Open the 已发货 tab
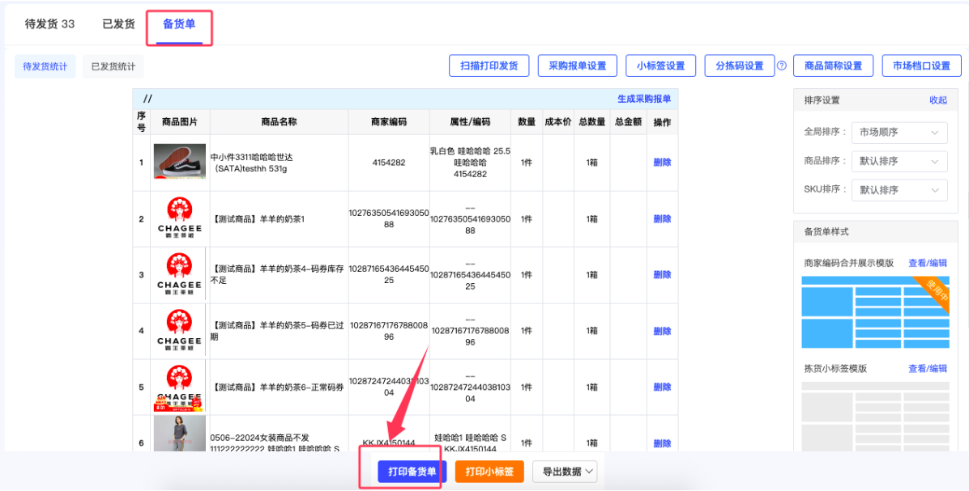This screenshot has width=969, height=491. click(x=118, y=24)
